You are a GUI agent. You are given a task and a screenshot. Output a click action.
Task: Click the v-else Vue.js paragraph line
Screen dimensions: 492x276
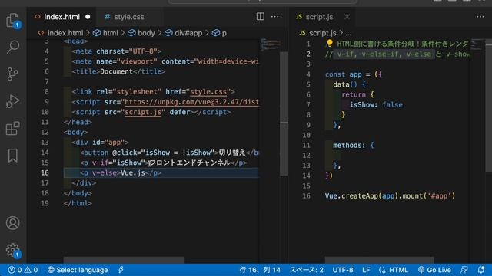click(121, 172)
